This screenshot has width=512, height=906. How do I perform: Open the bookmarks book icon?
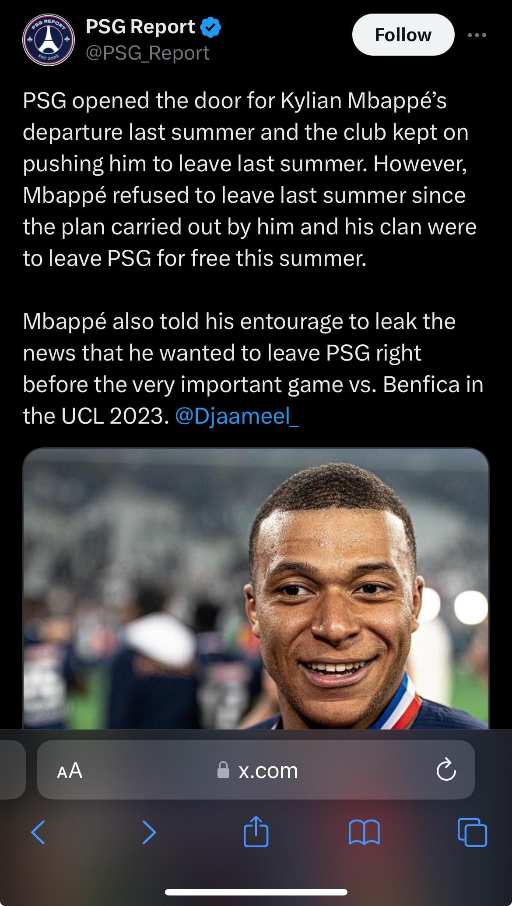pos(364,832)
